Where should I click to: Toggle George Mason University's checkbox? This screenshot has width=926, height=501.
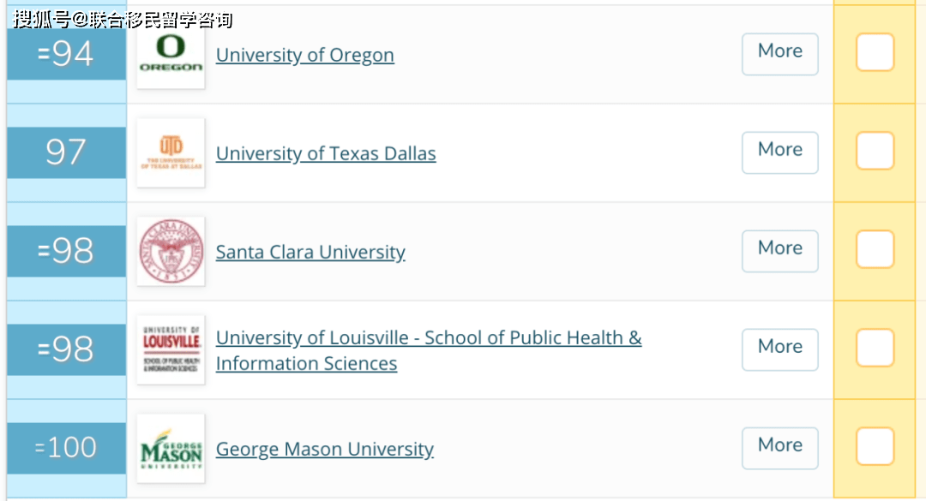tap(875, 447)
